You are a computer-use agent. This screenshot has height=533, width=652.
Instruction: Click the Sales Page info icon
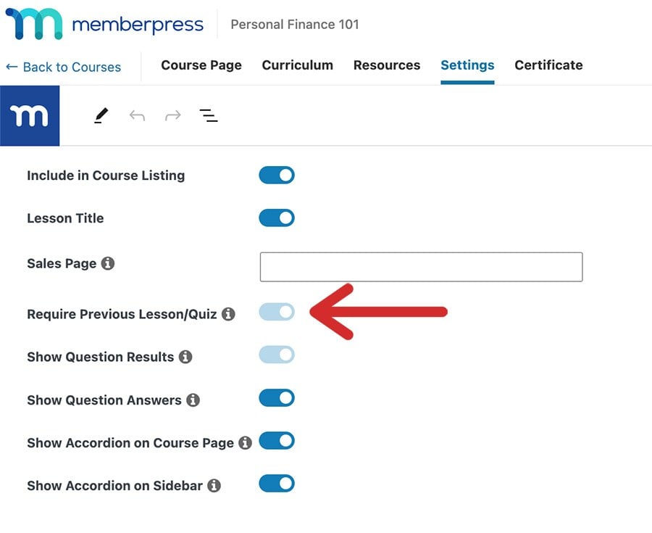point(107,264)
